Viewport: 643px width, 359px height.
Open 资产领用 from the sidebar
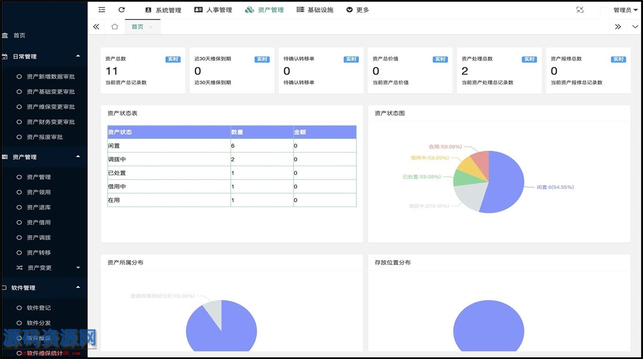pyautogui.click(x=38, y=192)
